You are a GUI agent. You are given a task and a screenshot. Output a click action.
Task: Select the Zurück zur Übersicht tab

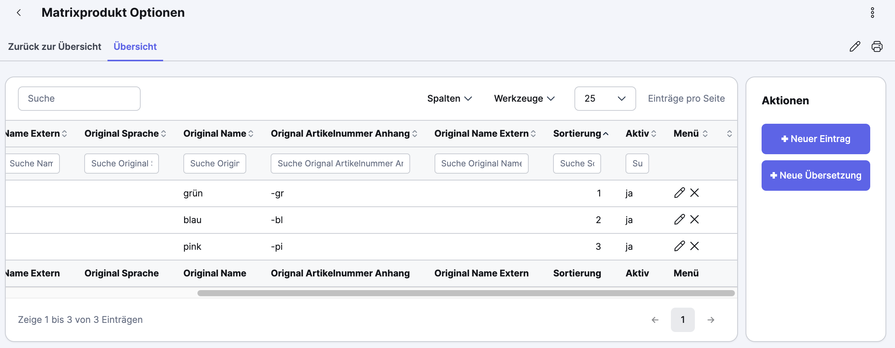click(55, 46)
